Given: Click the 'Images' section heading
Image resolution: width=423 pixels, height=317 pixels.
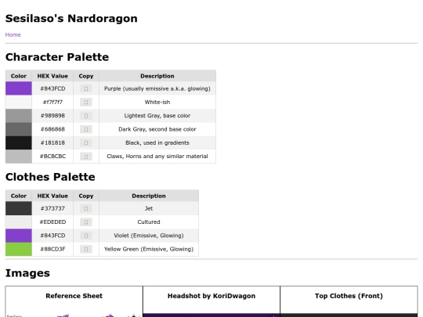Looking at the screenshot, I should pos(27,273).
